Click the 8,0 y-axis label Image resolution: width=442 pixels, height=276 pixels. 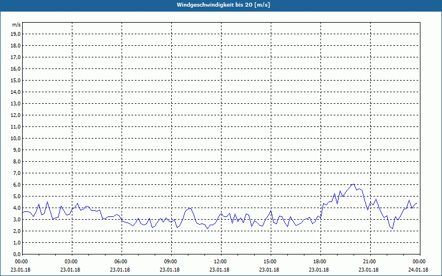click(x=17, y=161)
